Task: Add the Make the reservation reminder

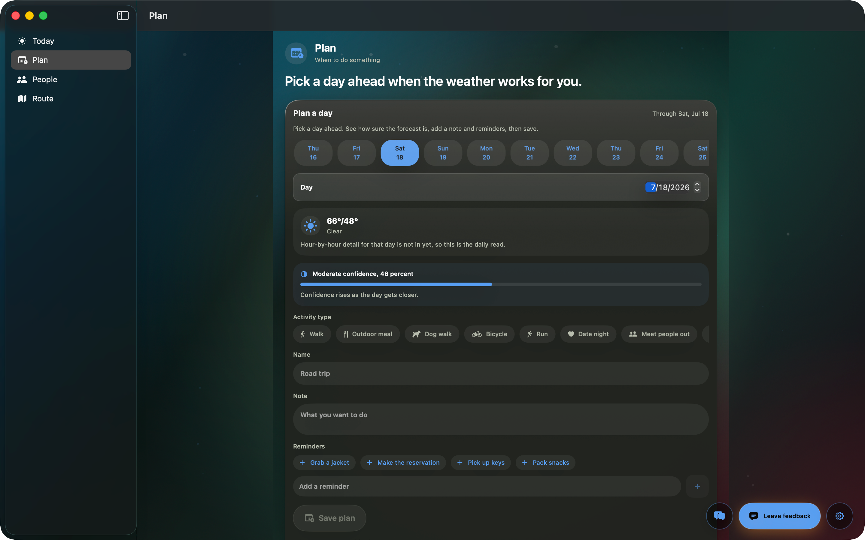Action: click(x=403, y=463)
